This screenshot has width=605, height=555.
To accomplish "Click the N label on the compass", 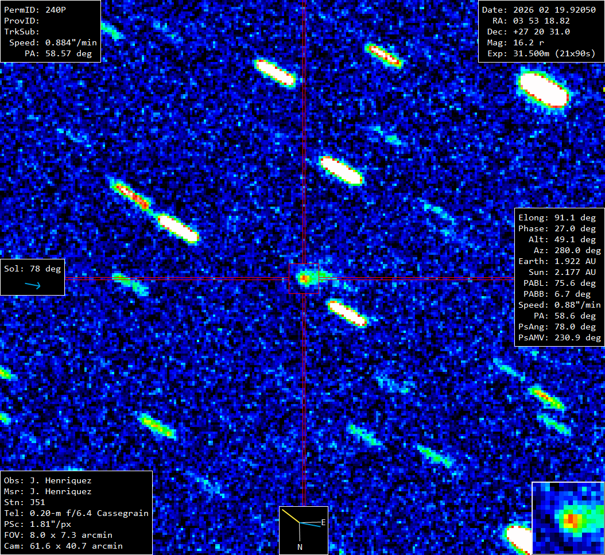I will pos(300,547).
